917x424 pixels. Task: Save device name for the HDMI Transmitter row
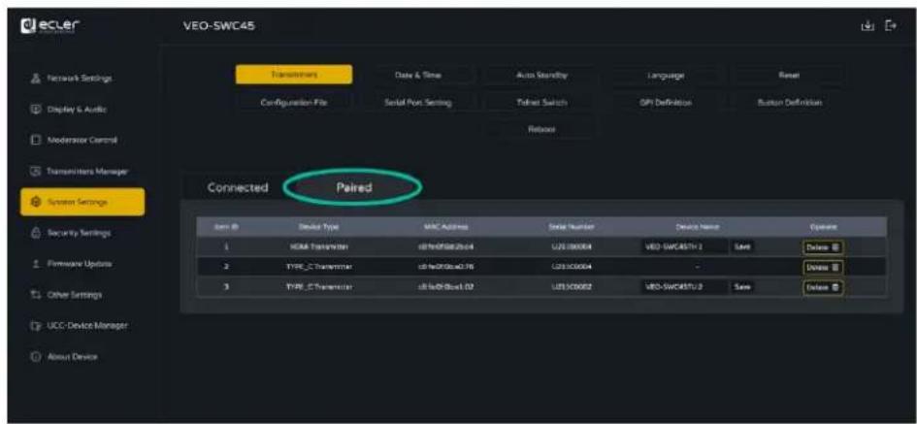742,246
